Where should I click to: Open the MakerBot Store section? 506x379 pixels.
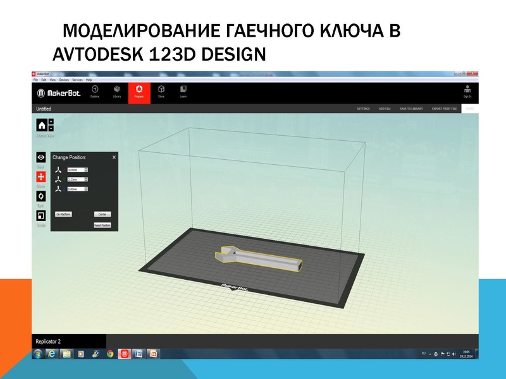tap(161, 92)
